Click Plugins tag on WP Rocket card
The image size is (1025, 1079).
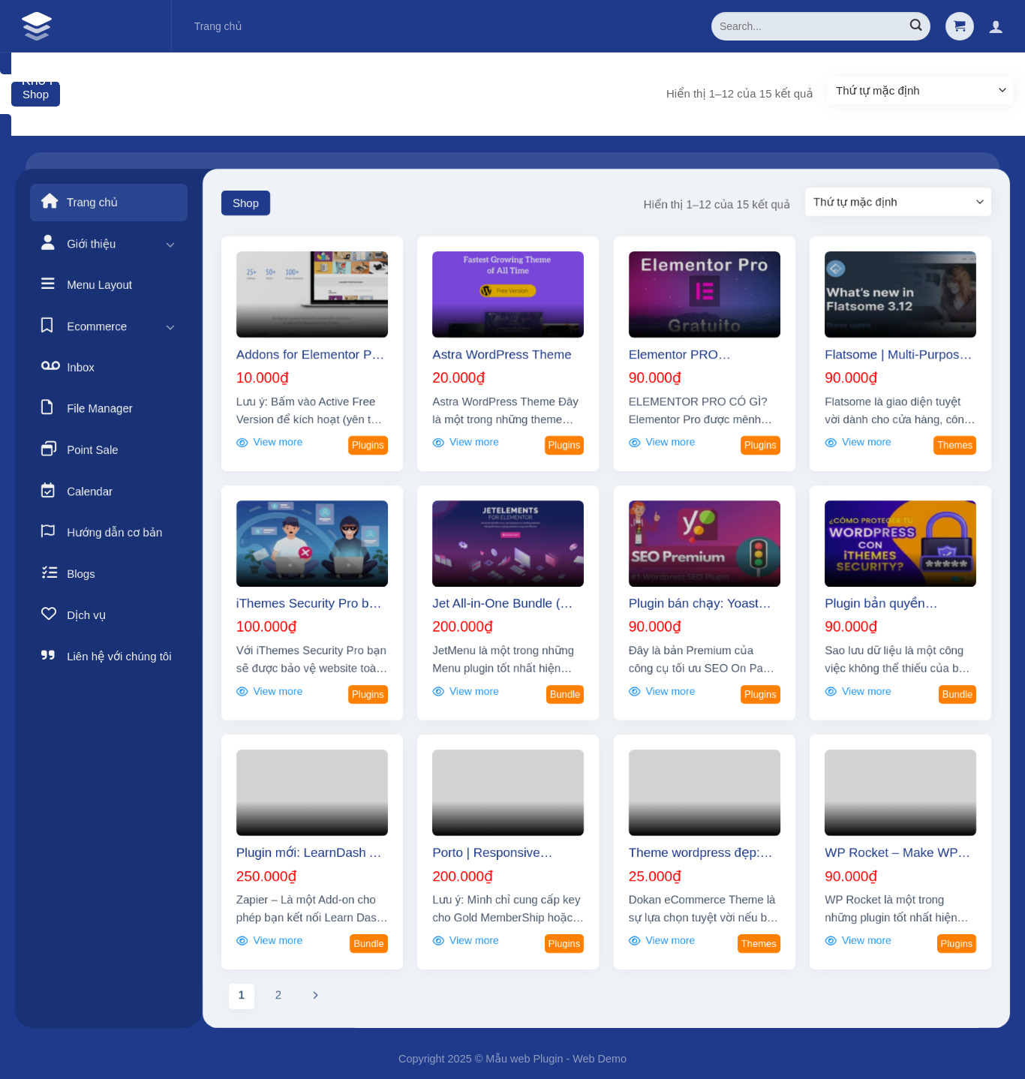957,944
